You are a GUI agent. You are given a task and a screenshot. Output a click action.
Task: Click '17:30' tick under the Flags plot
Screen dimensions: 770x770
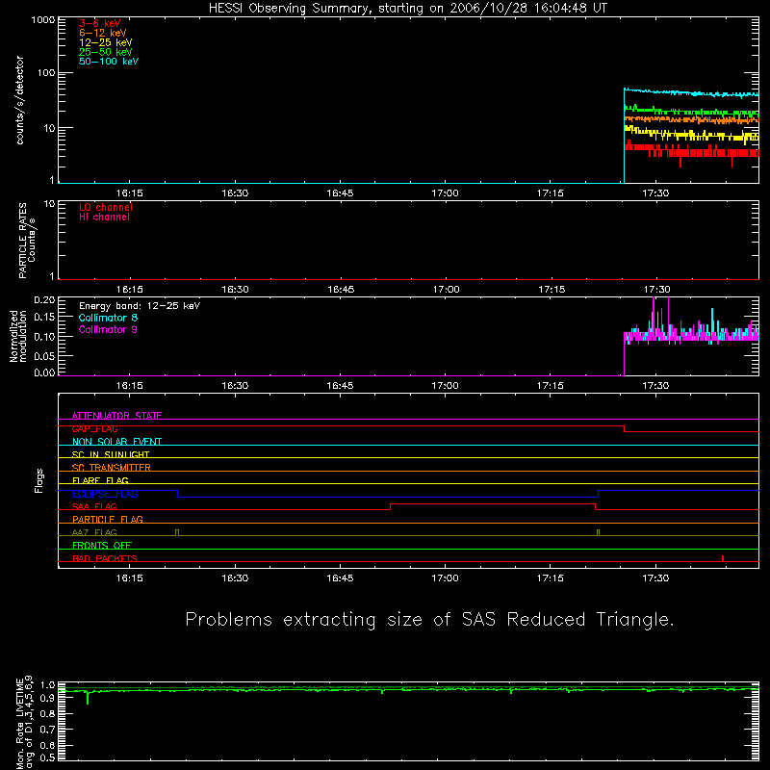(x=655, y=578)
